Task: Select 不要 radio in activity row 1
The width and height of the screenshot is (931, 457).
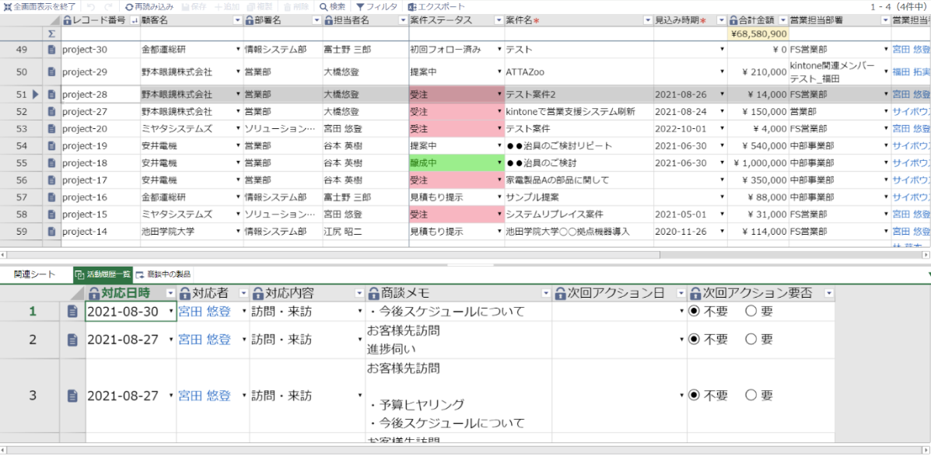Action: (694, 311)
